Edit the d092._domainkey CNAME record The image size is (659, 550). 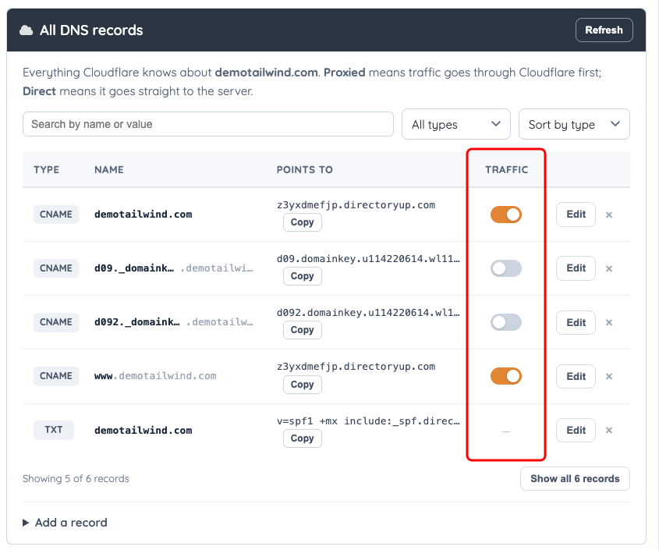pyautogui.click(x=576, y=322)
